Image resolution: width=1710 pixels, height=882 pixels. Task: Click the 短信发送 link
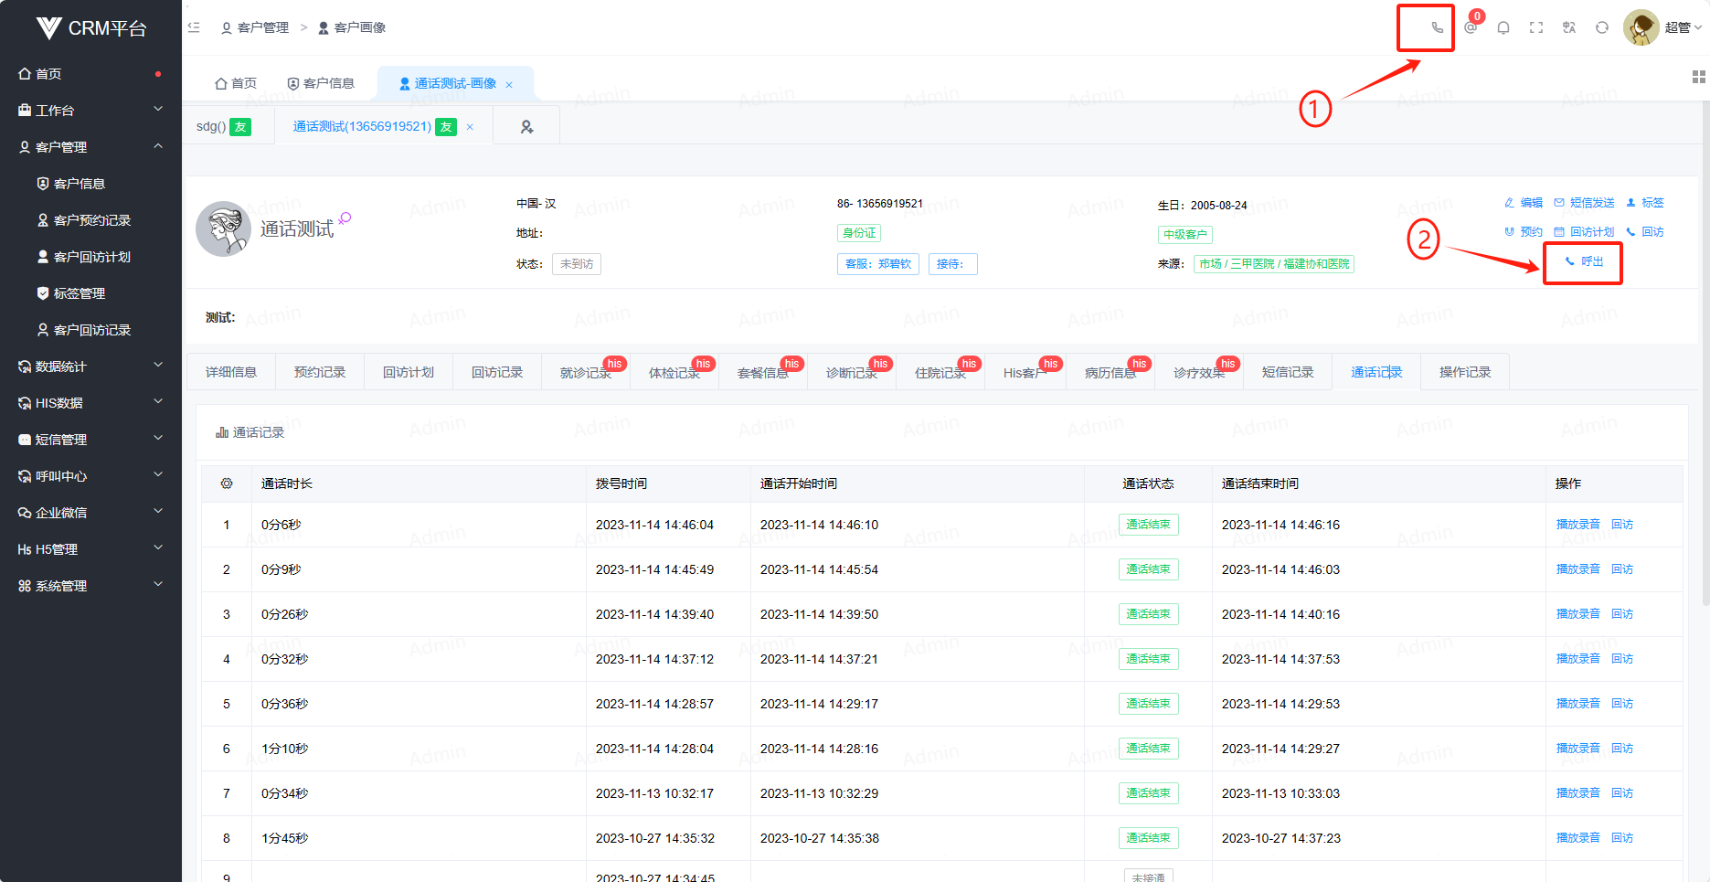pyautogui.click(x=1585, y=203)
